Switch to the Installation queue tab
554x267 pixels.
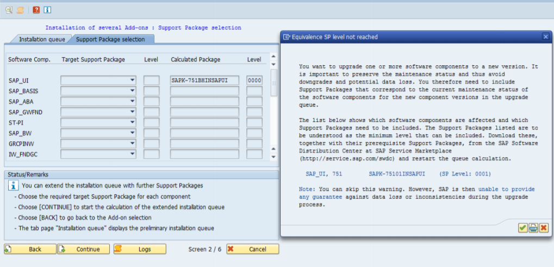point(42,39)
